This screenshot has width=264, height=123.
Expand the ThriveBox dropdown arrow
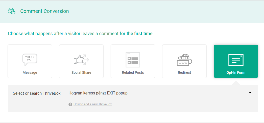pos(250,93)
